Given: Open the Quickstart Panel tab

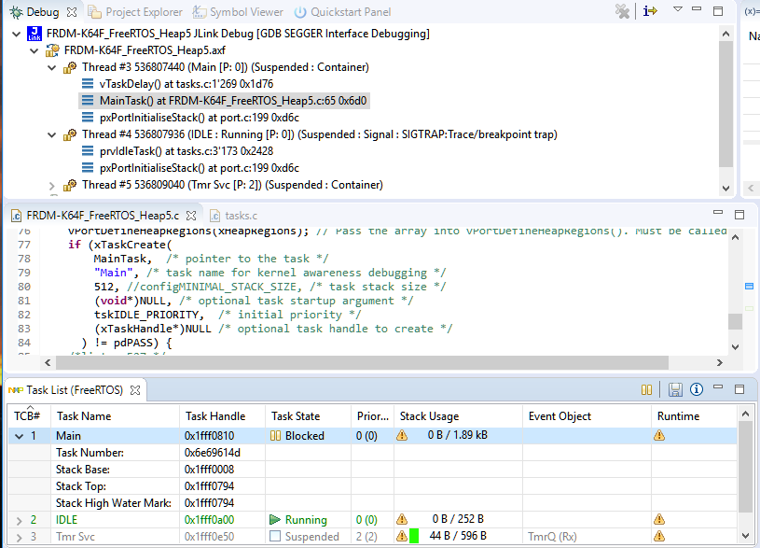Looking at the screenshot, I should tap(342, 12).
